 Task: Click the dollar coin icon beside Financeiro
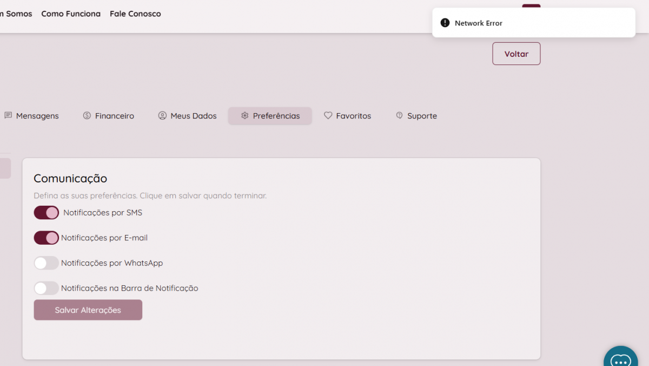click(x=87, y=115)
